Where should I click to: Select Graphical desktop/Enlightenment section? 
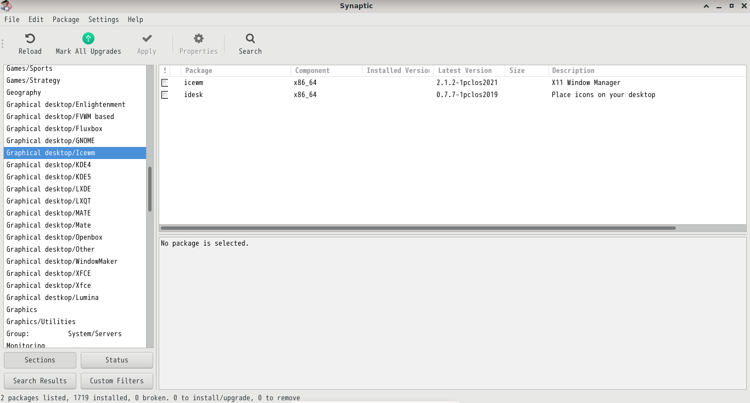tap(75, 105)
